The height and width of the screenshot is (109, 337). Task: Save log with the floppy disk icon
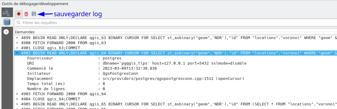click(34, 14)
